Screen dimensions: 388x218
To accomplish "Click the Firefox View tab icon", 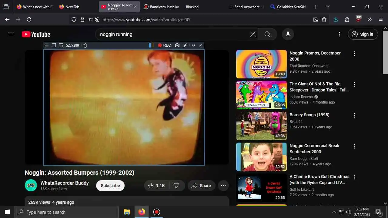I will [6, 7].
